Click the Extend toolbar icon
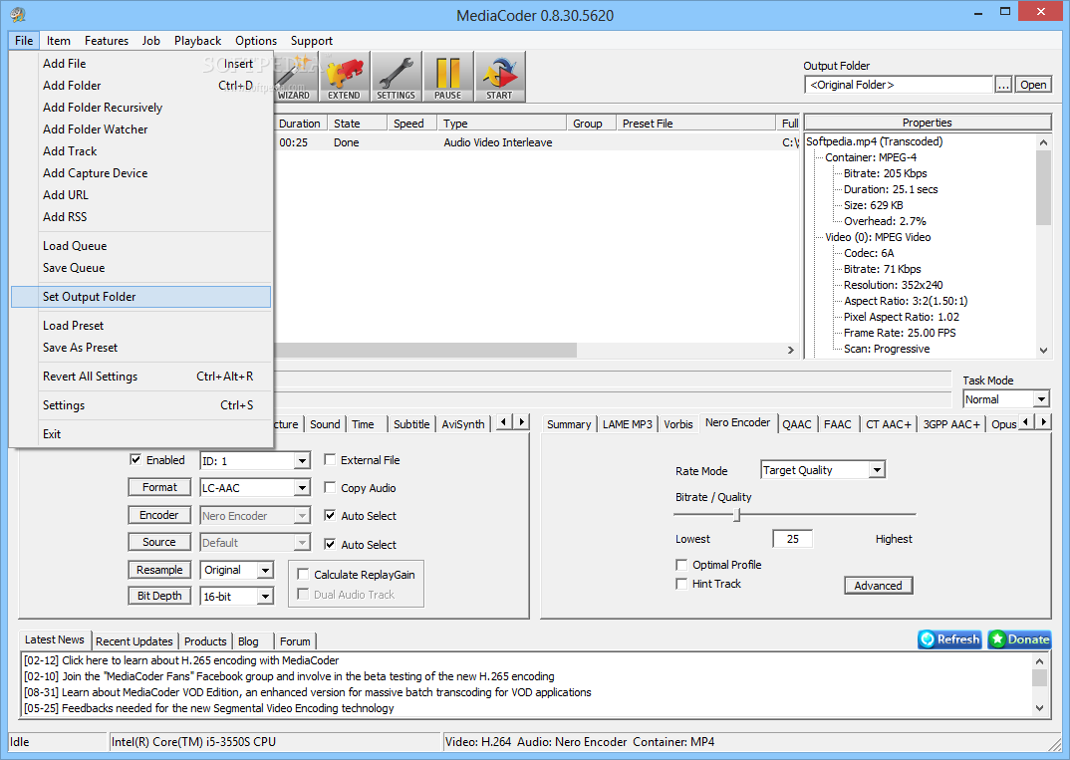 click(344, 77)
